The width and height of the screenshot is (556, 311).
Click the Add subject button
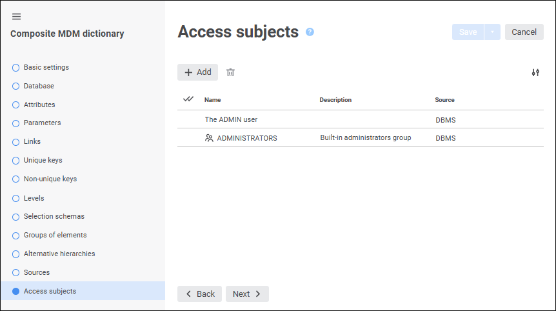198,72
